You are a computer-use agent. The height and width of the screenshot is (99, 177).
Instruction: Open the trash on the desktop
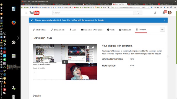(14, 97)
